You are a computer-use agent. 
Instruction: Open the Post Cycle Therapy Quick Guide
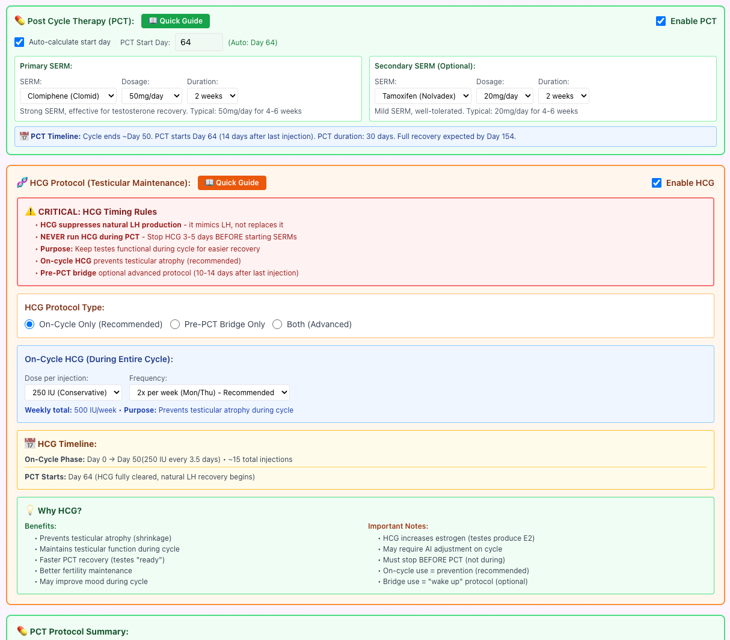point(175,20)
